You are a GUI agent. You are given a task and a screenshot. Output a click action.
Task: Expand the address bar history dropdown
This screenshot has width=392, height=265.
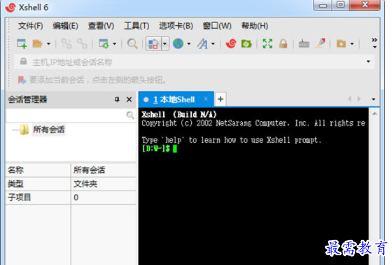[x=368, y=61]
